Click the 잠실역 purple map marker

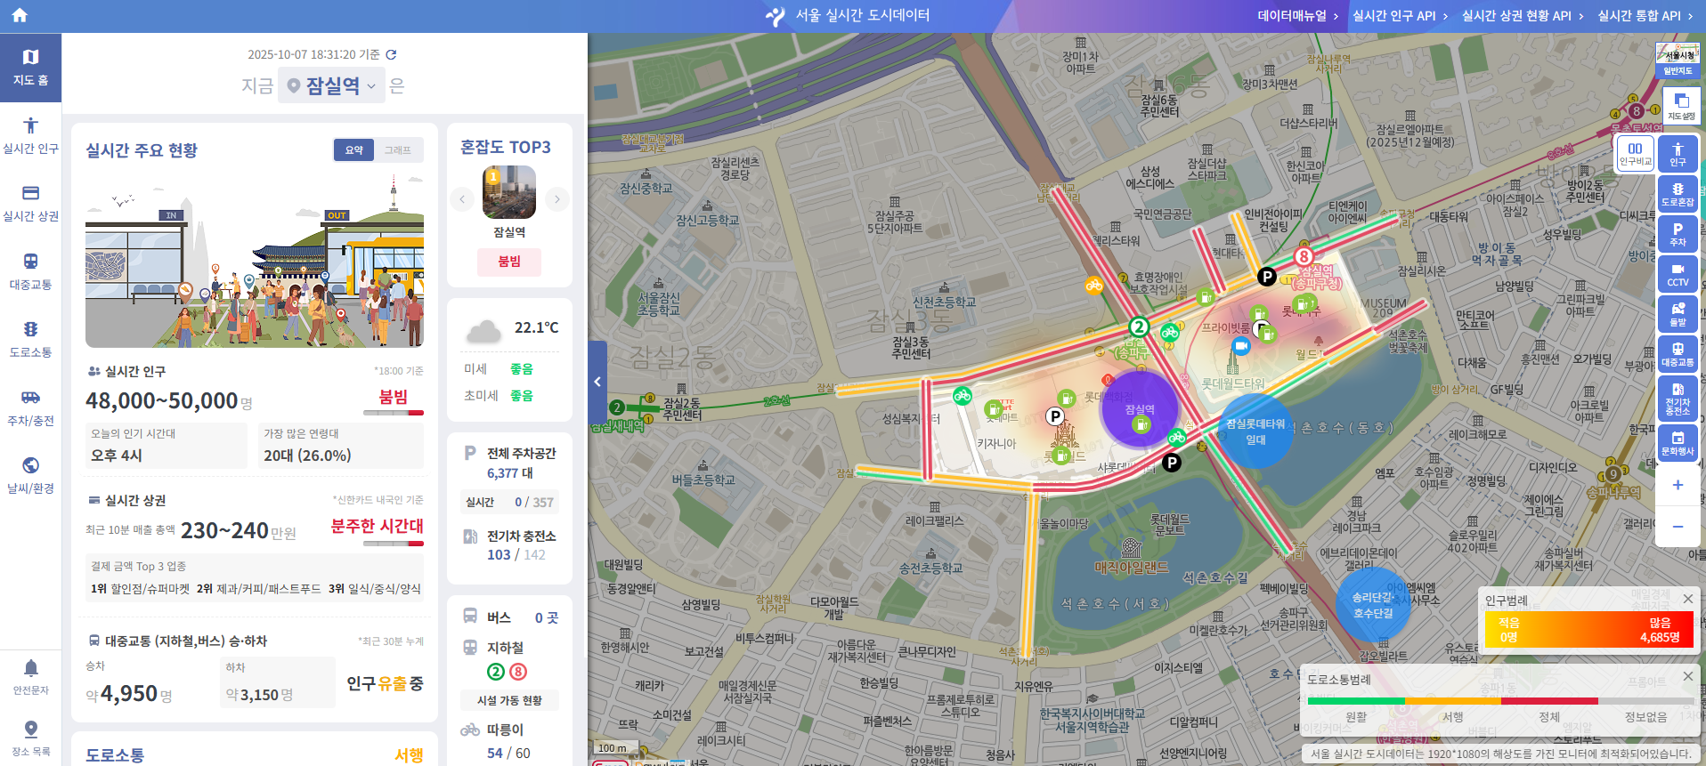(1140, 409)
